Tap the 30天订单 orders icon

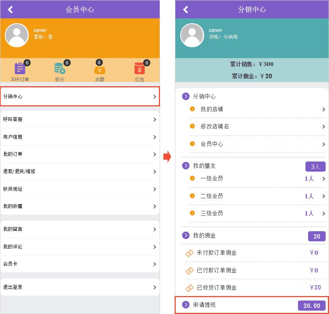click(x=20, y=68)
